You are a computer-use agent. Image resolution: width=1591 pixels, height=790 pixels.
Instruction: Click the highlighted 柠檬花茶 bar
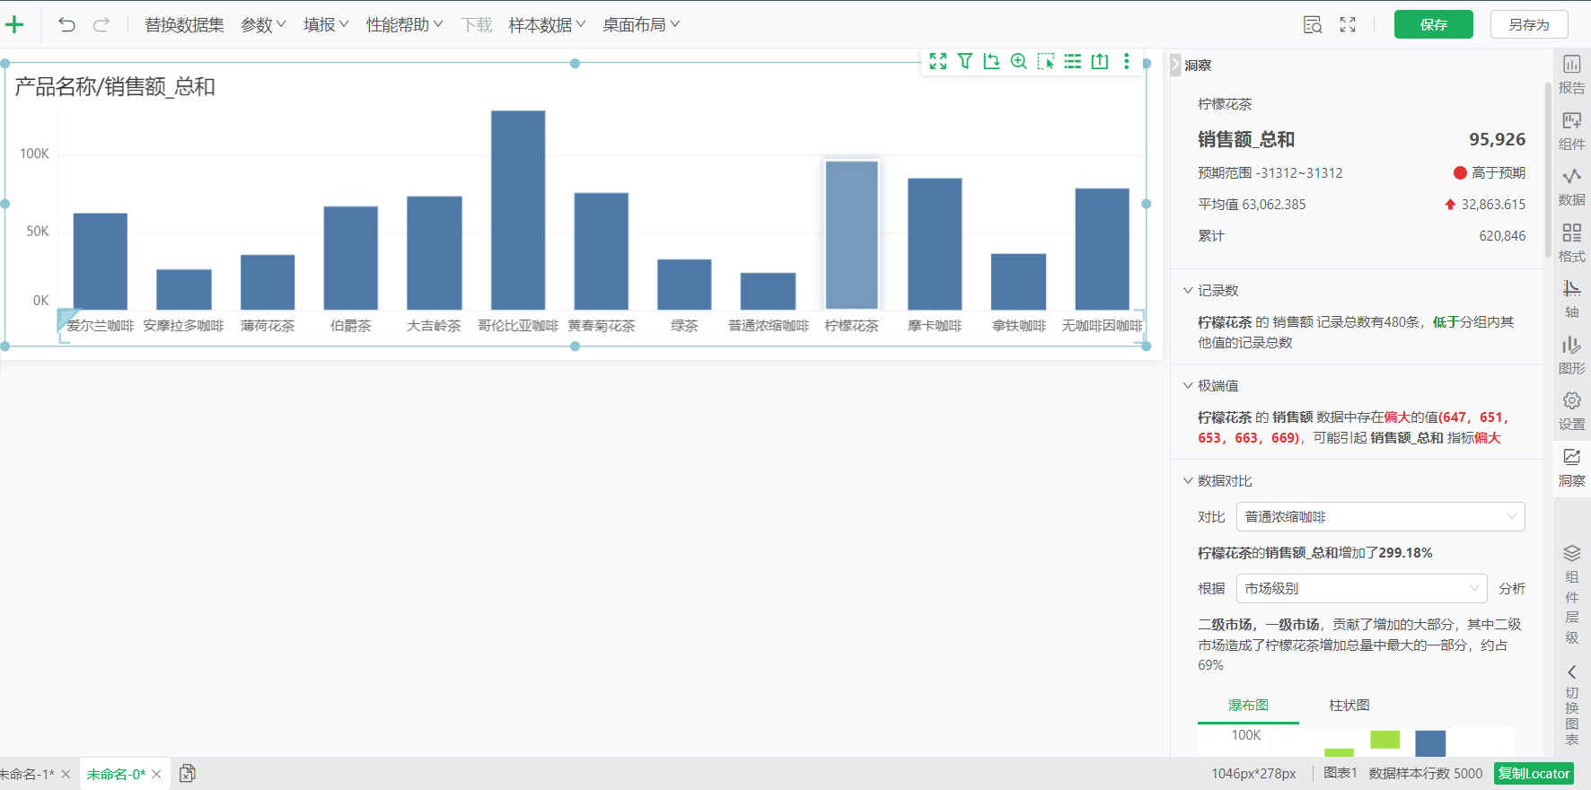(x=851, y=235)
